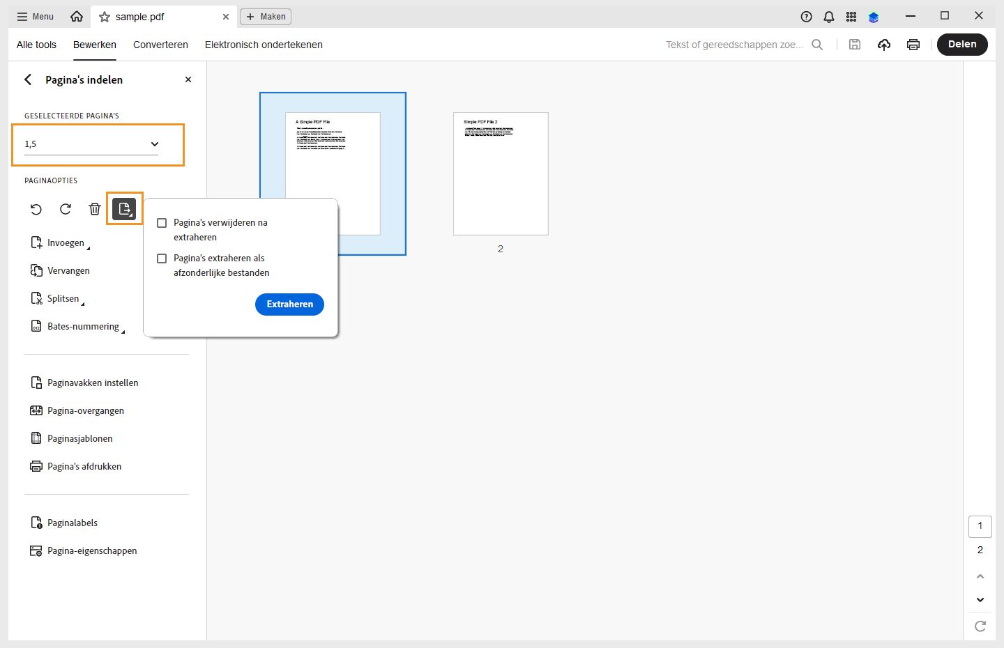Click the delete pages trash icon
The width and height of the screenshot is (1004, 648).
point(95,209)
